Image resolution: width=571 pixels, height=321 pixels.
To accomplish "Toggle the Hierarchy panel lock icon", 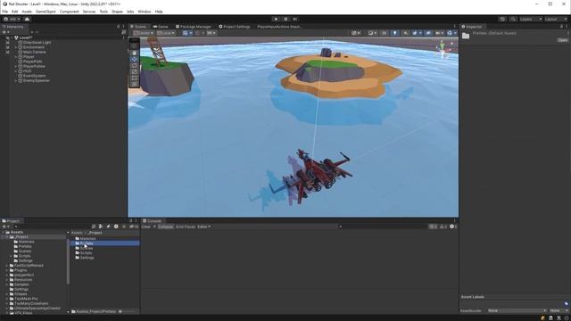I will click(x=118, y=27).
